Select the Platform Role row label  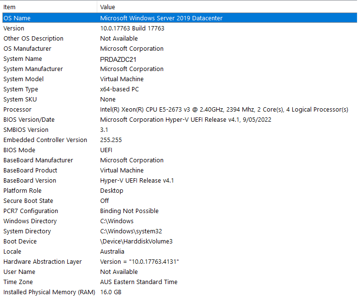(x=22, y=190)
